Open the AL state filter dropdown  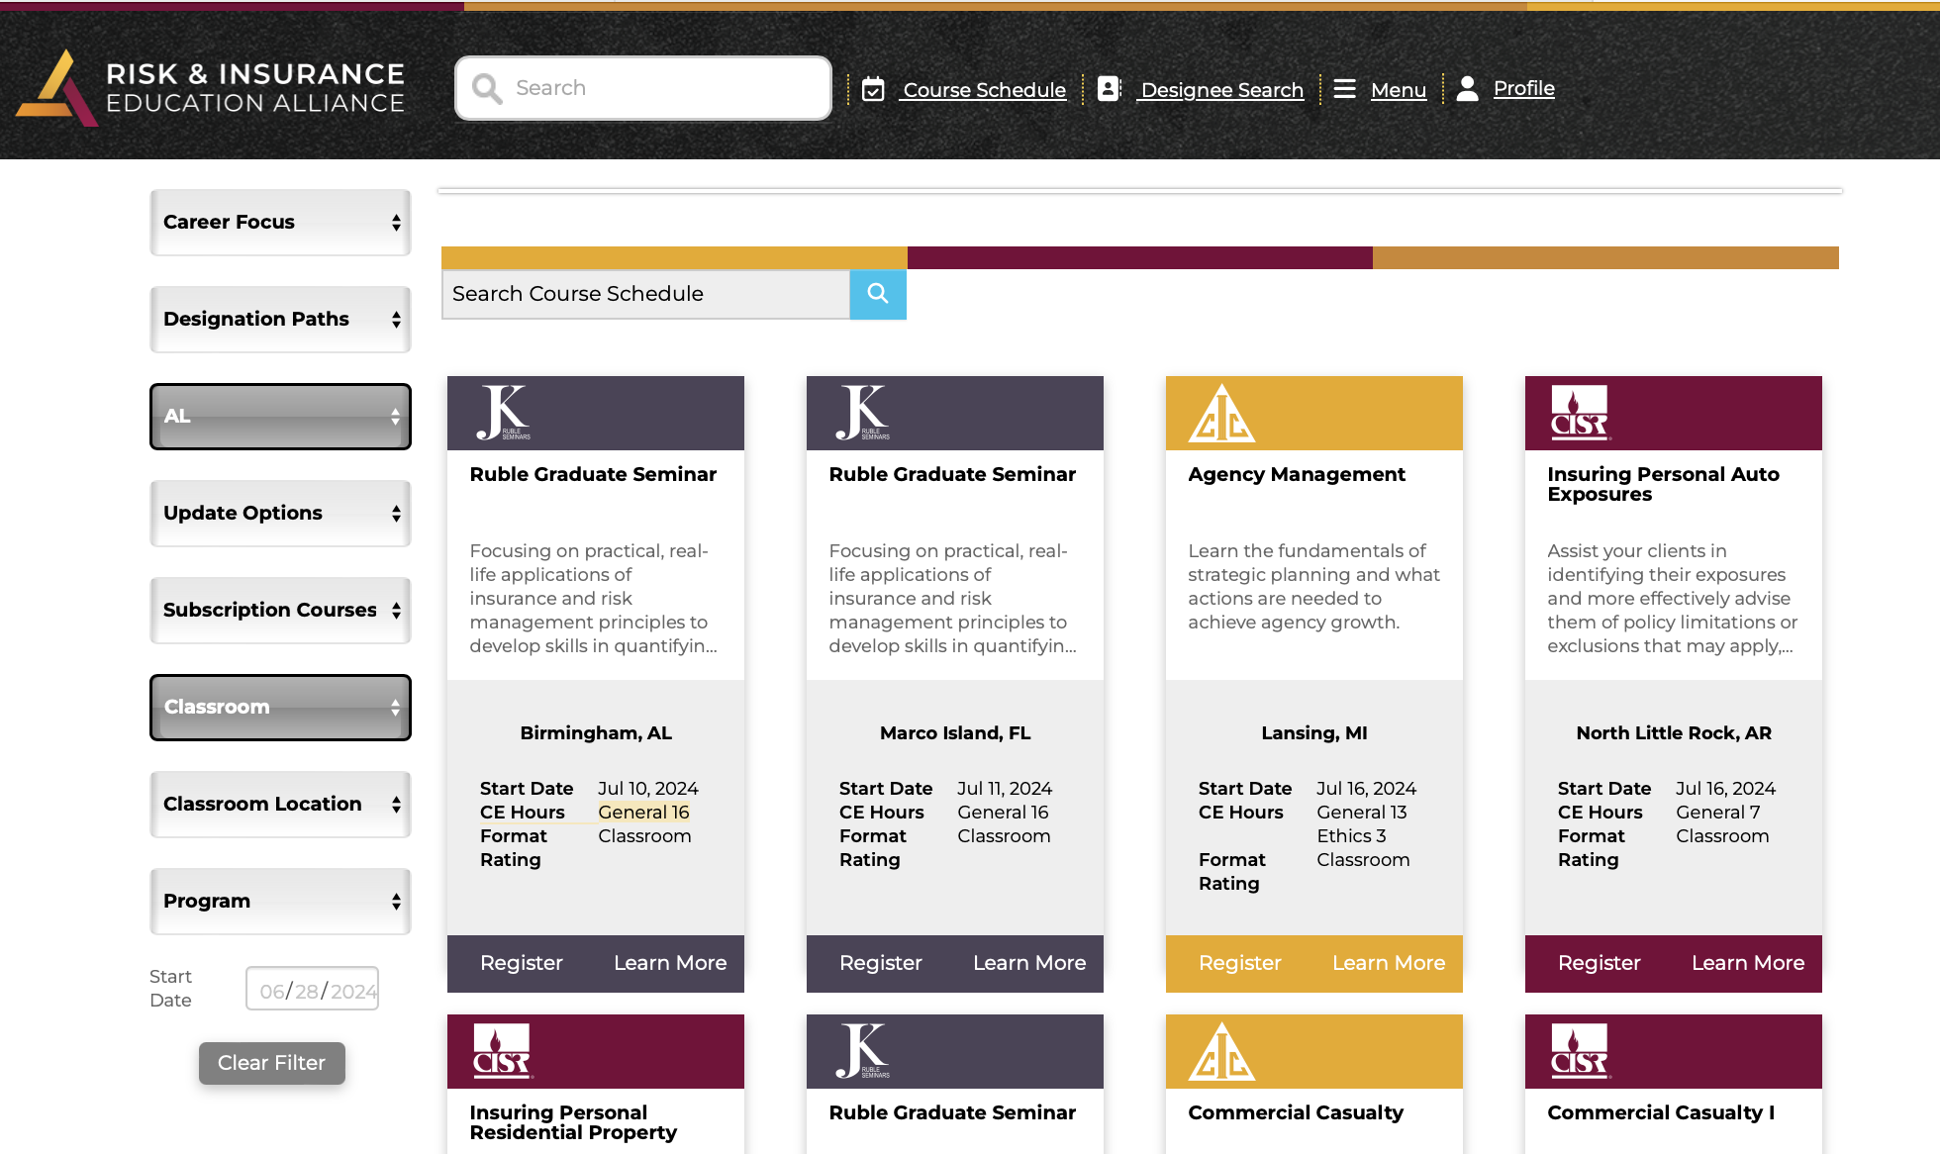coord(280,417)
